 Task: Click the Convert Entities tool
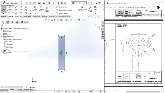click(x=41, y=9)
